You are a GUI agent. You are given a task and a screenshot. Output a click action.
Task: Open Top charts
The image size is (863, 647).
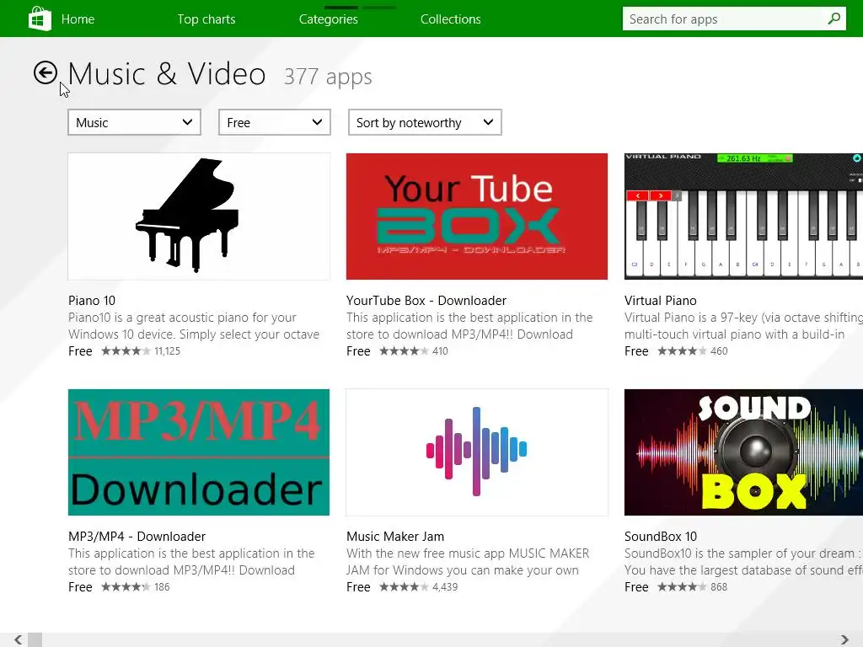pos(206,19)
